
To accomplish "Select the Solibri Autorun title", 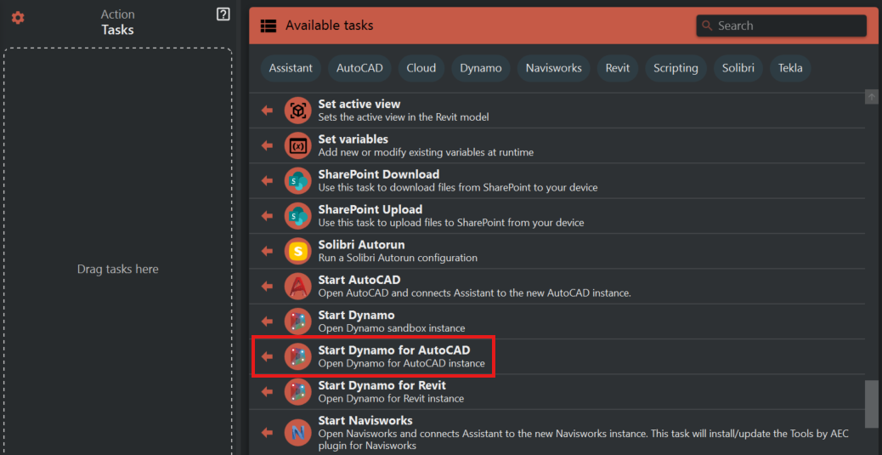I will pyautogui.click(x=362, y=245).
